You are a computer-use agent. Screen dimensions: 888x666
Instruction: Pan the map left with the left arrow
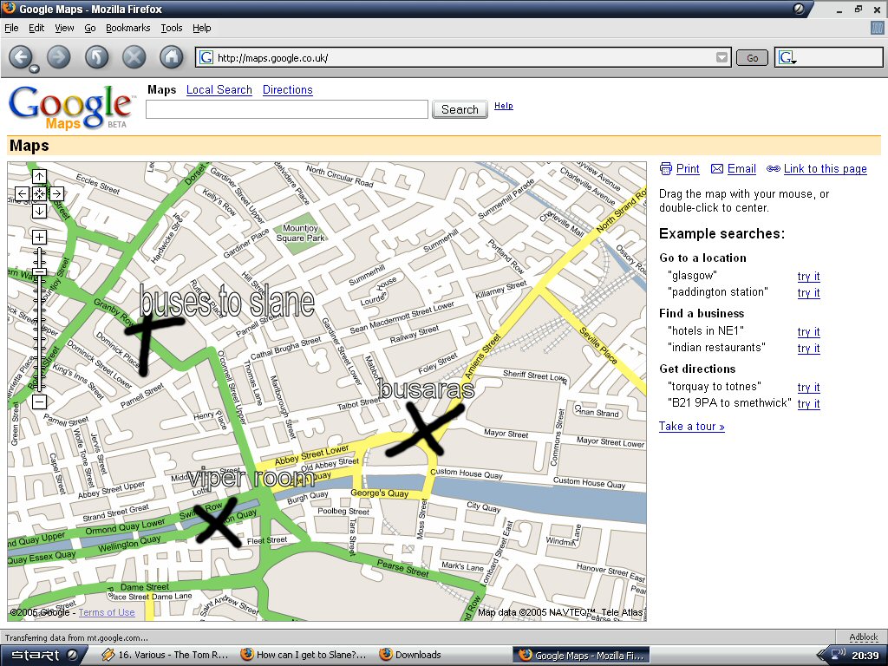click(22, 193)
